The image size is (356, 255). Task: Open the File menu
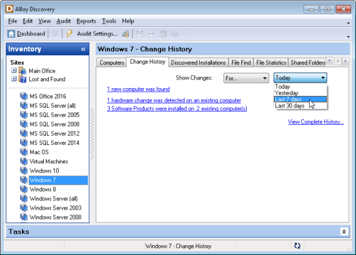coord(12,21)
